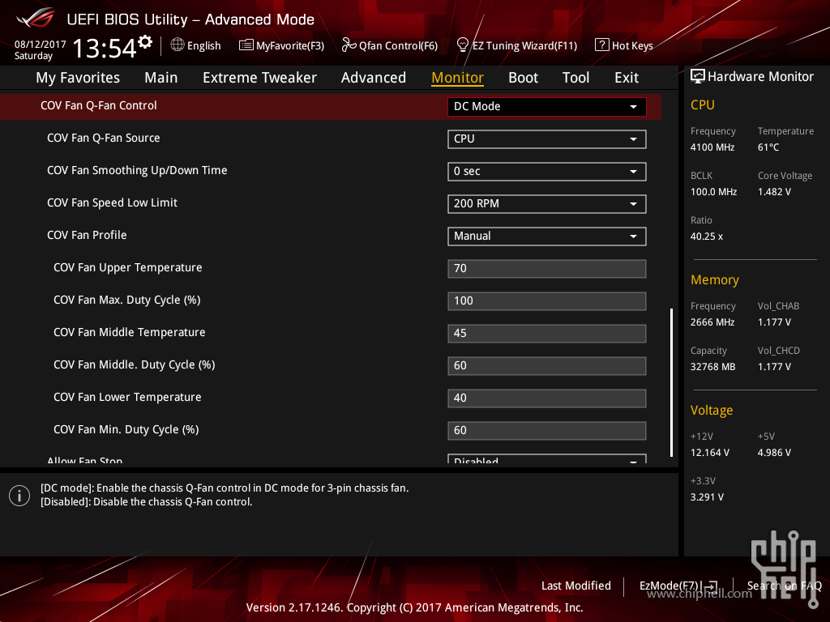The width and height of the screenshot is (830, 622).
Task: Select COV Fan Speed Low Limit label
Action: click(x=112, y=202)
